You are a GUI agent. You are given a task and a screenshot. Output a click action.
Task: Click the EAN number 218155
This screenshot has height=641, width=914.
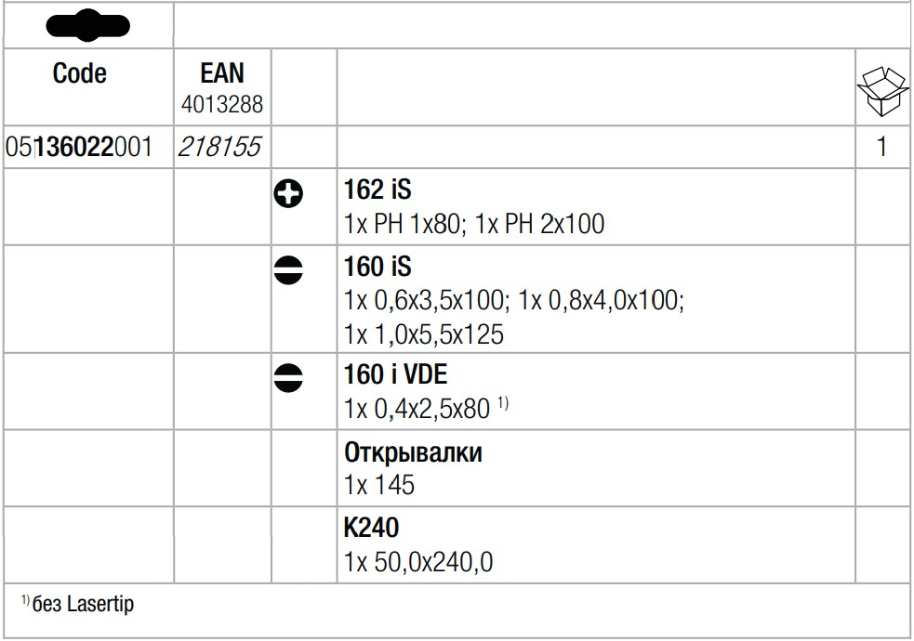219,147
